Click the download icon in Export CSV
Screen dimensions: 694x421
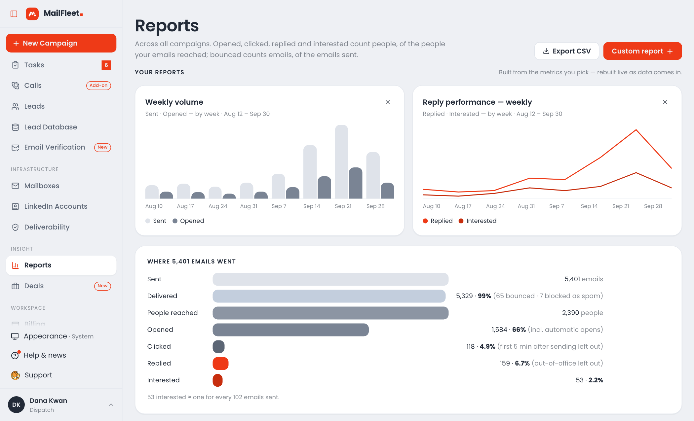[546, 51]
